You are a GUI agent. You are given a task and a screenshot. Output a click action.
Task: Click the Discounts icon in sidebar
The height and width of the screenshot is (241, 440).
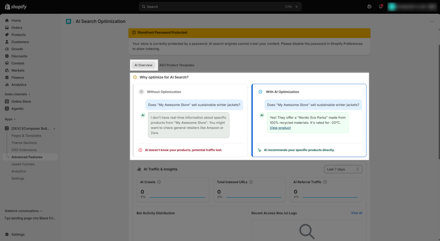point(7,56)
